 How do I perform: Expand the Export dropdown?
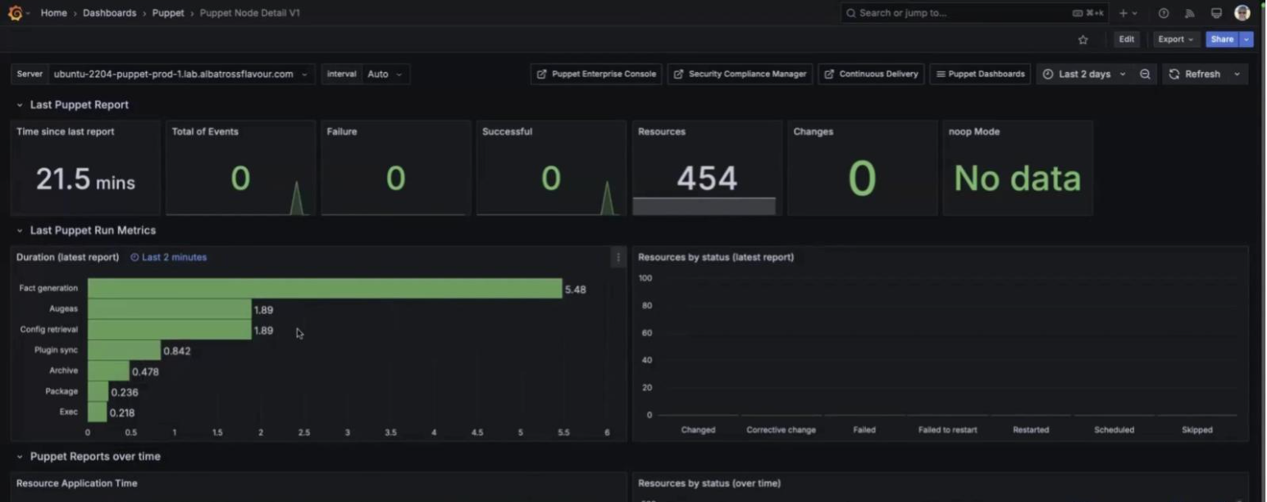1175,39
